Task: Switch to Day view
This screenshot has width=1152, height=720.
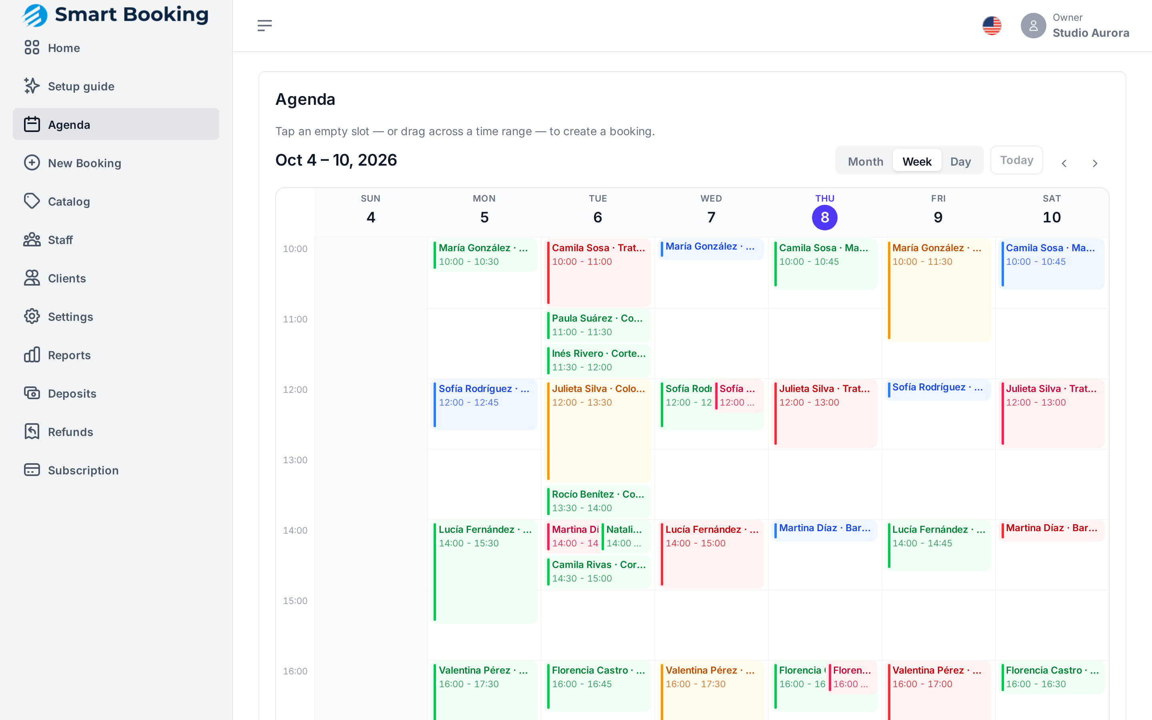Action: [x=961, y=162]
